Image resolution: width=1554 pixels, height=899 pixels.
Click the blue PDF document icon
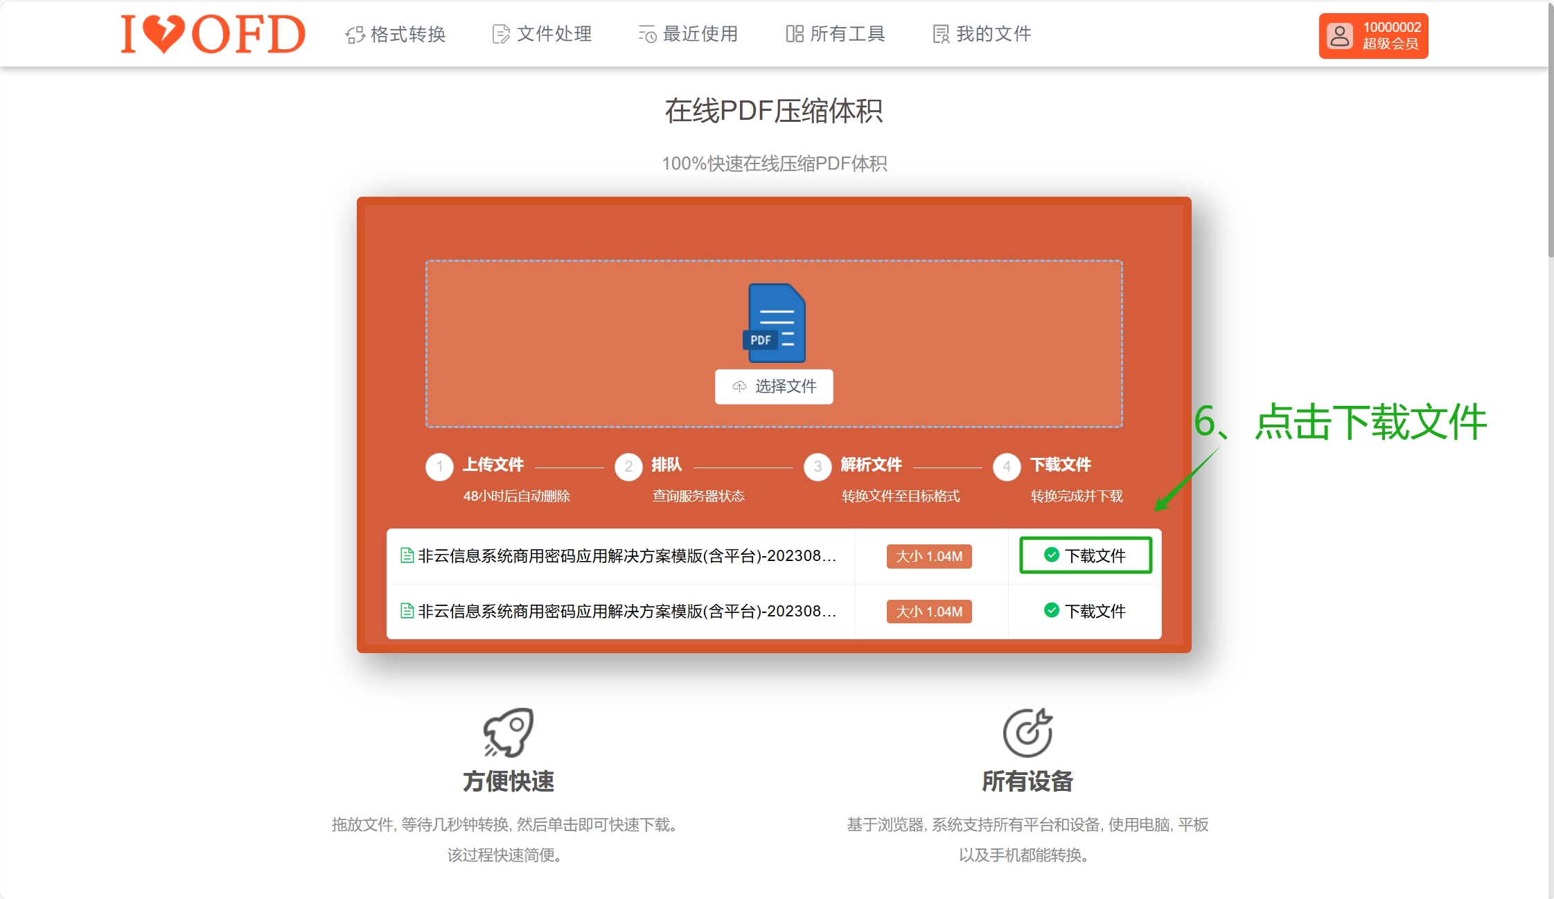coord(775,323)
